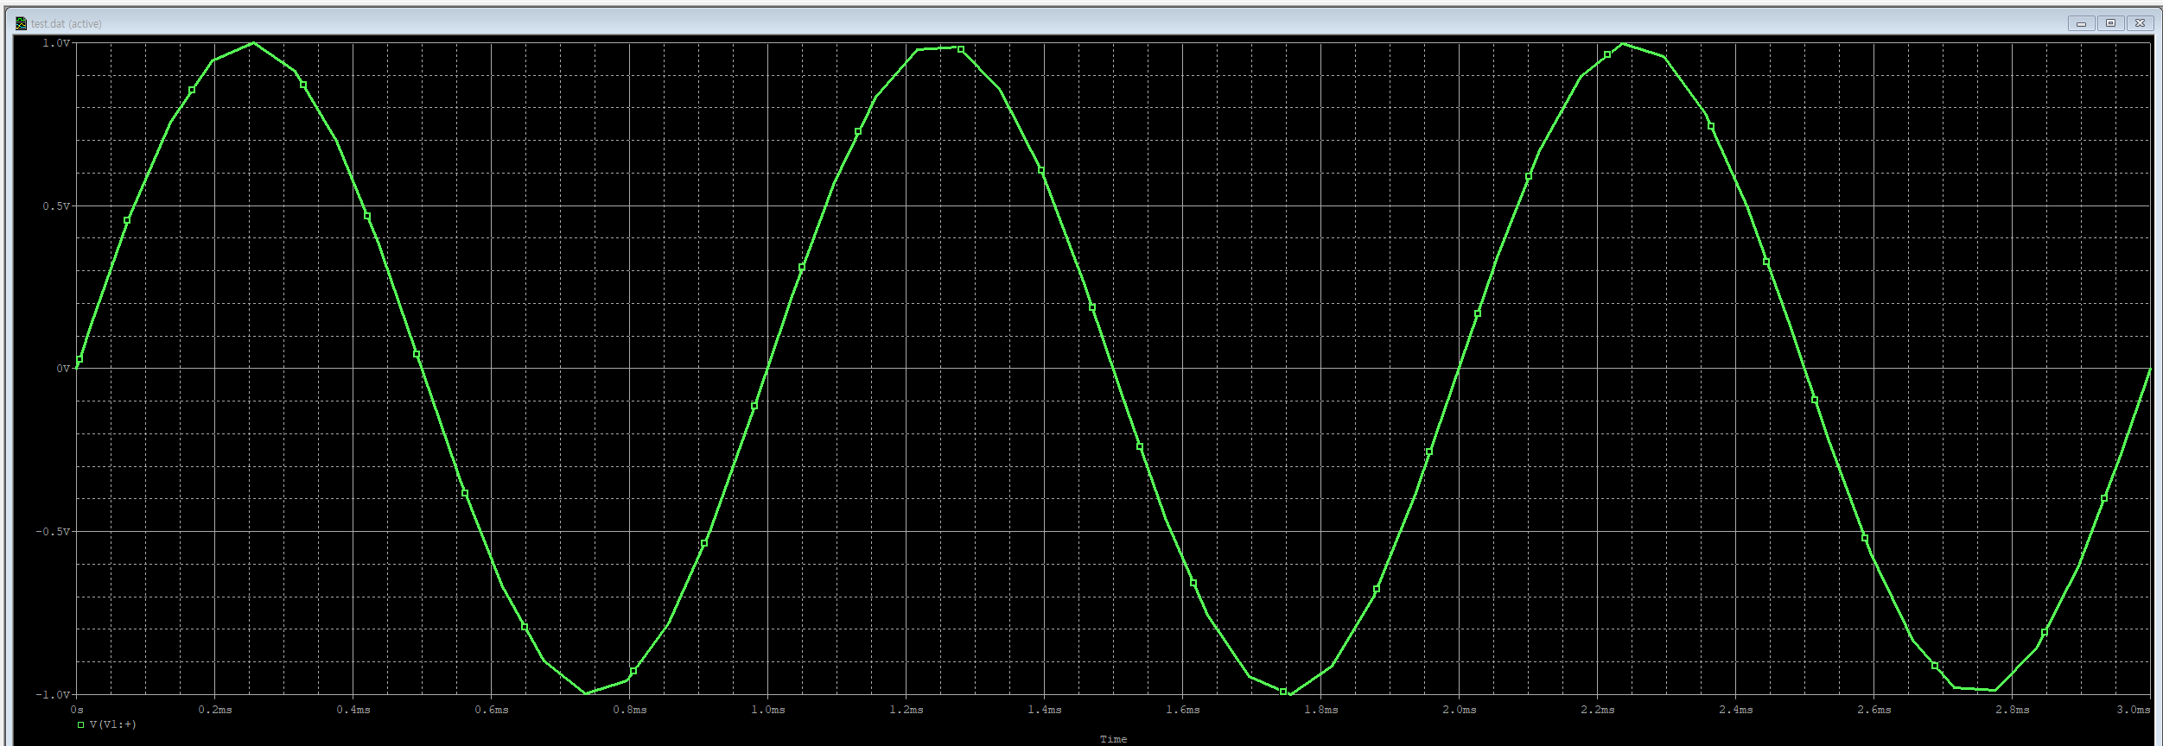The width and height of the screenshot is (2163, 746).
Task: Click the 2.0ms x-axis label
Action: (1460, 710)
